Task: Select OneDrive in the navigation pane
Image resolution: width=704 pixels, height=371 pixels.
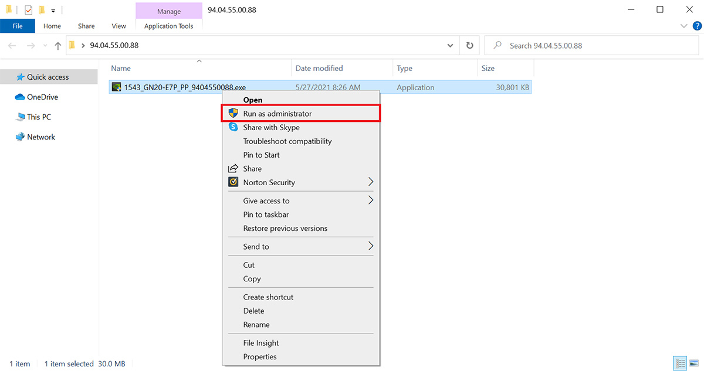Action: (42, 97)
